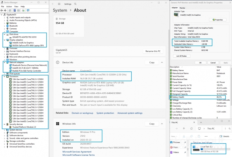The height and width of the screenshot is (157, 232).
Task: Close the This PC tab
Action: [x=194, y=122]
